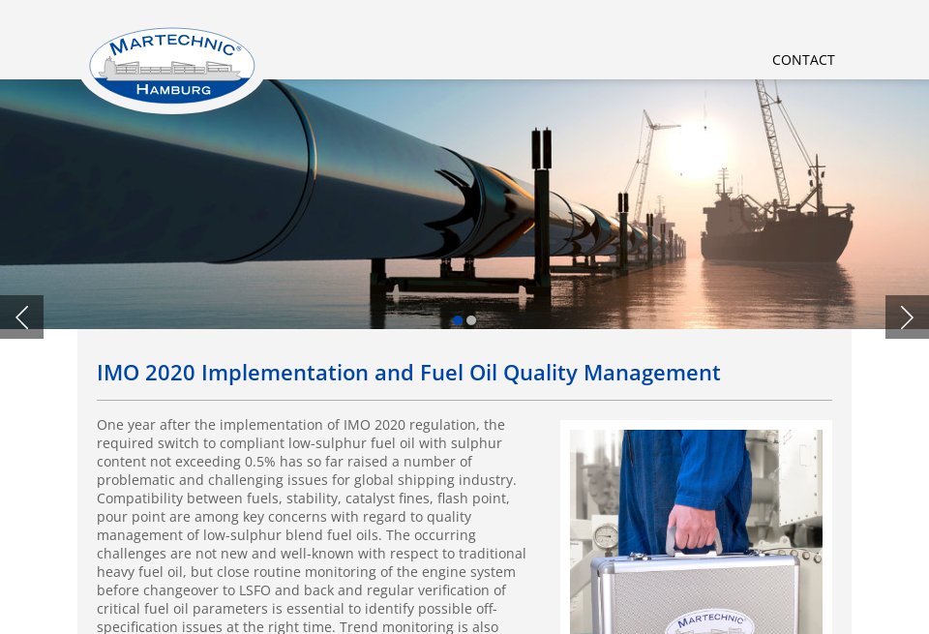The width and height of the screenshot is (929, 634).
Task: Click the Fuel Oil Quality Management title link
Action: point(408,372)
